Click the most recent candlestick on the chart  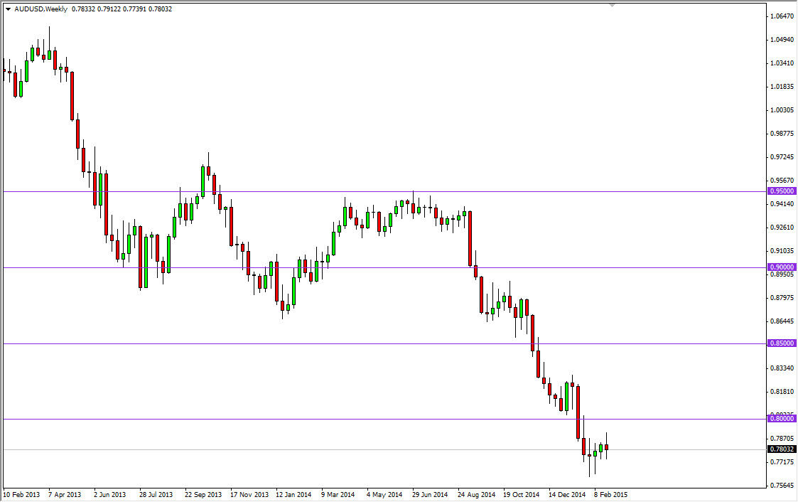tap(605, 448)
